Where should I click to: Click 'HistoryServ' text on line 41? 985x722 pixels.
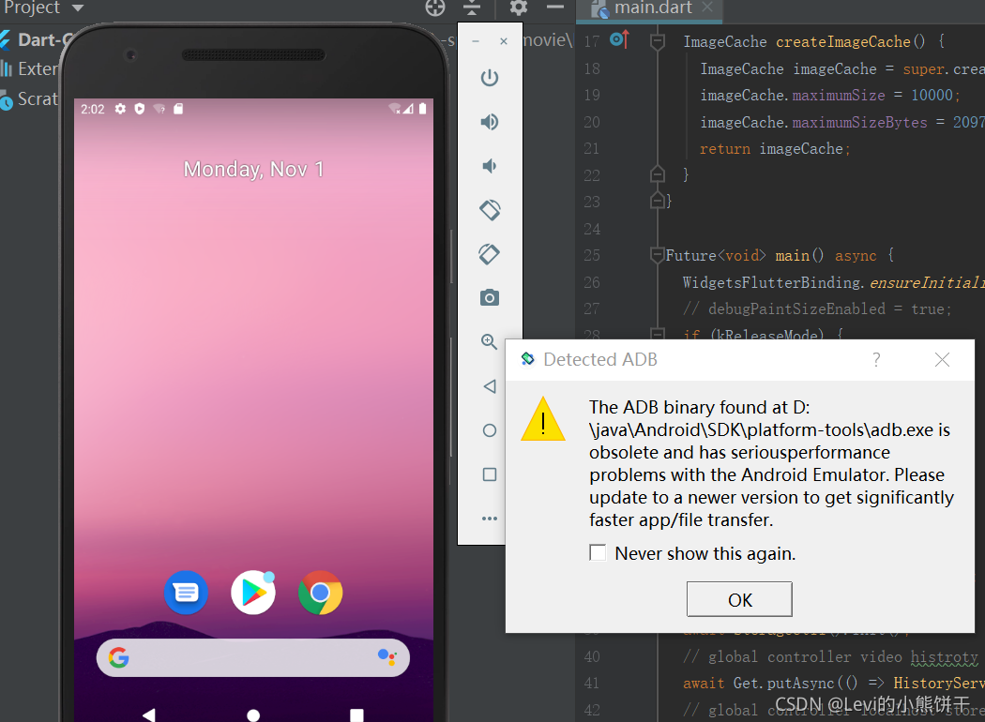pos(939,683)
